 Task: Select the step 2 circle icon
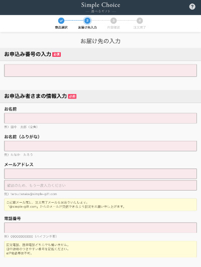click(87, 21)
